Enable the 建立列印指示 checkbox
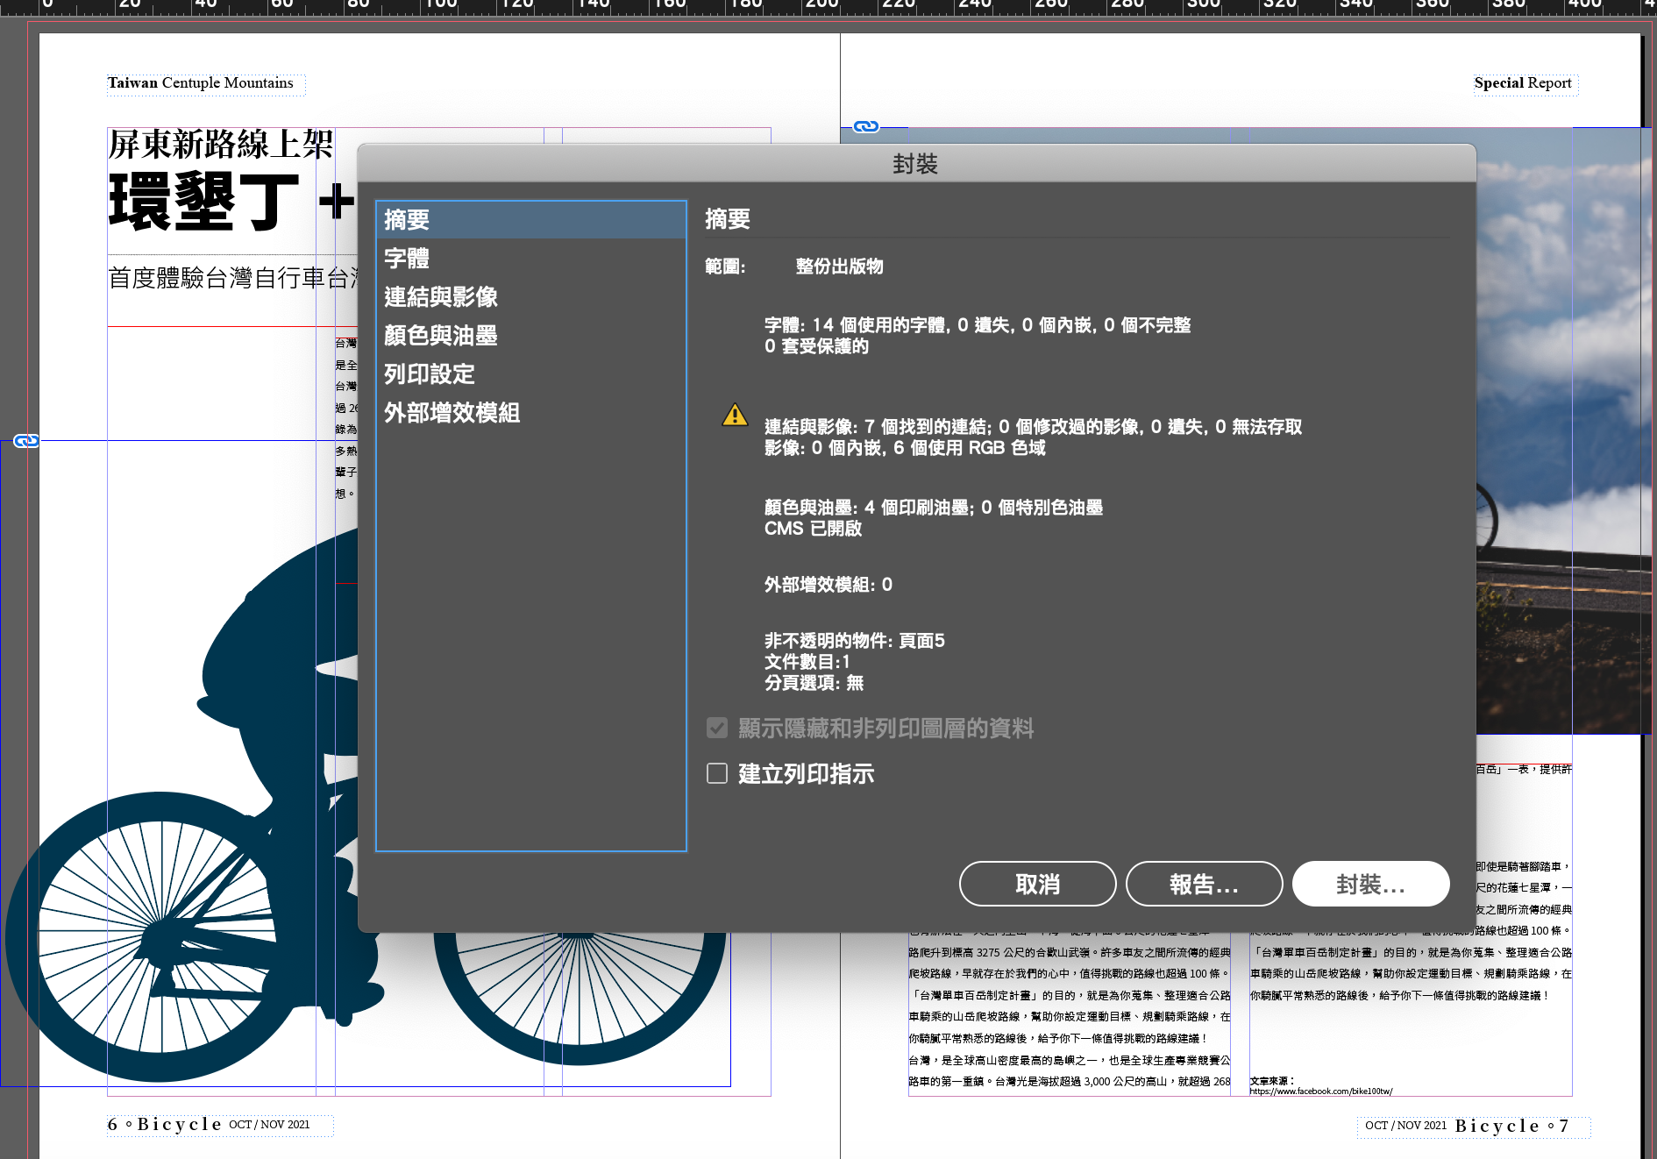The width and height of the screenshot is (1657, 1159). 717,773
